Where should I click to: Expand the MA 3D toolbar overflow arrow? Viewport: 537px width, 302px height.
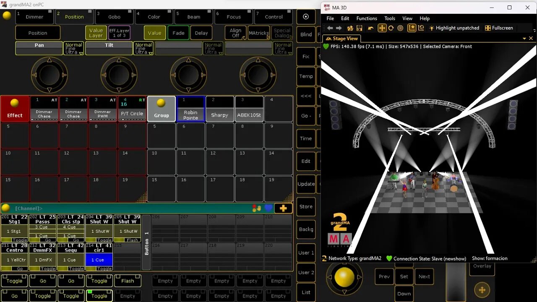click(534, 30)
